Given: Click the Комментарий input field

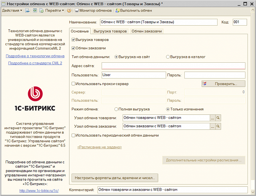Looking at the screenshot, I should (172, 190).
